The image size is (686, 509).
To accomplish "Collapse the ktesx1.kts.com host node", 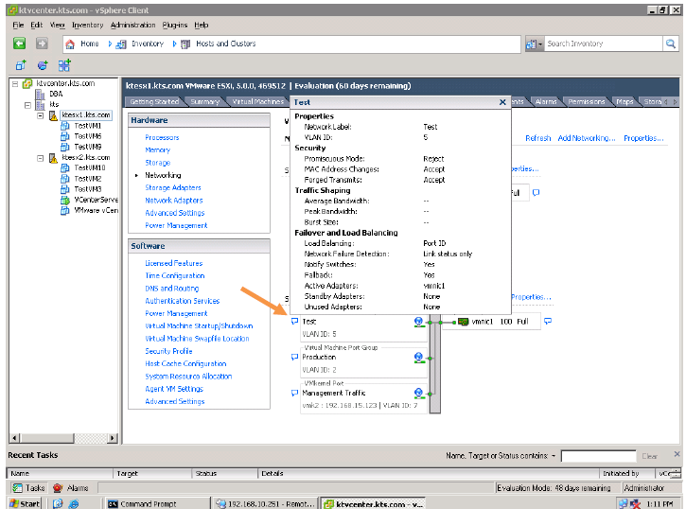I will 41,115.
